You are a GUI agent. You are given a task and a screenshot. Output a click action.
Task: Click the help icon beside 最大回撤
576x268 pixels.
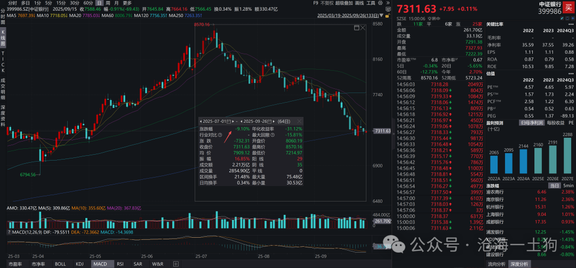[x=274, y=135]
